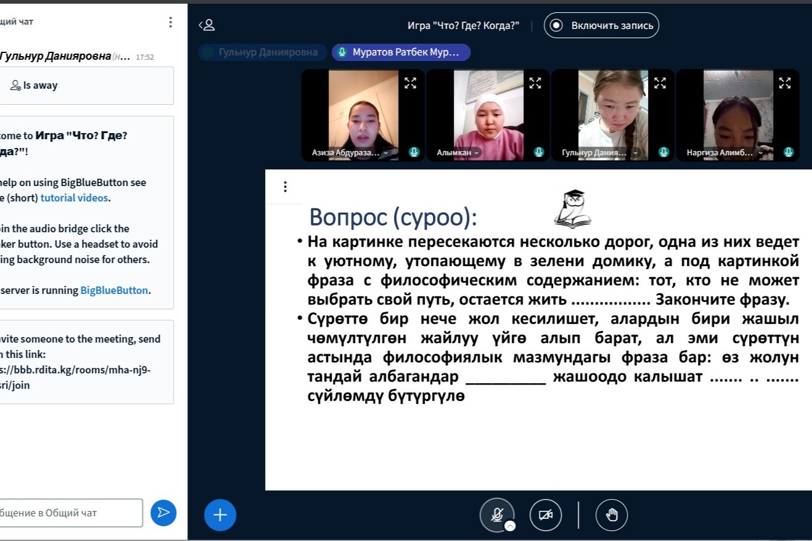Unmute the microphone button
The image size is (812, 541).
tap(496, 515)
